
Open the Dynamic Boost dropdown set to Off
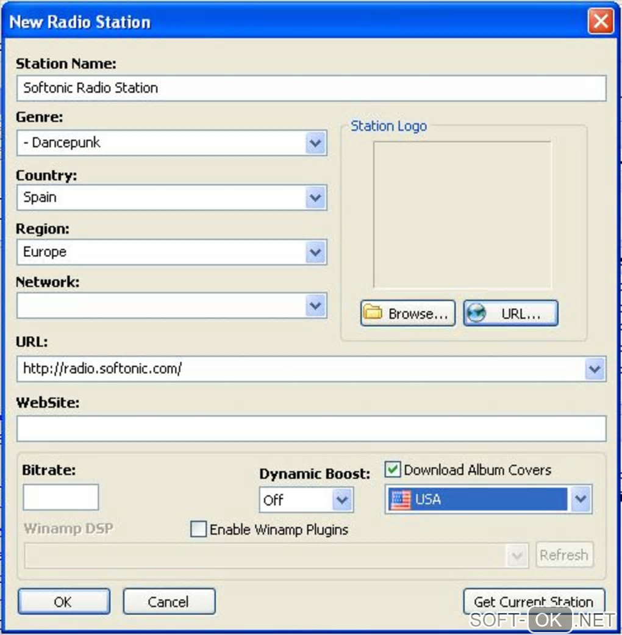342,500
